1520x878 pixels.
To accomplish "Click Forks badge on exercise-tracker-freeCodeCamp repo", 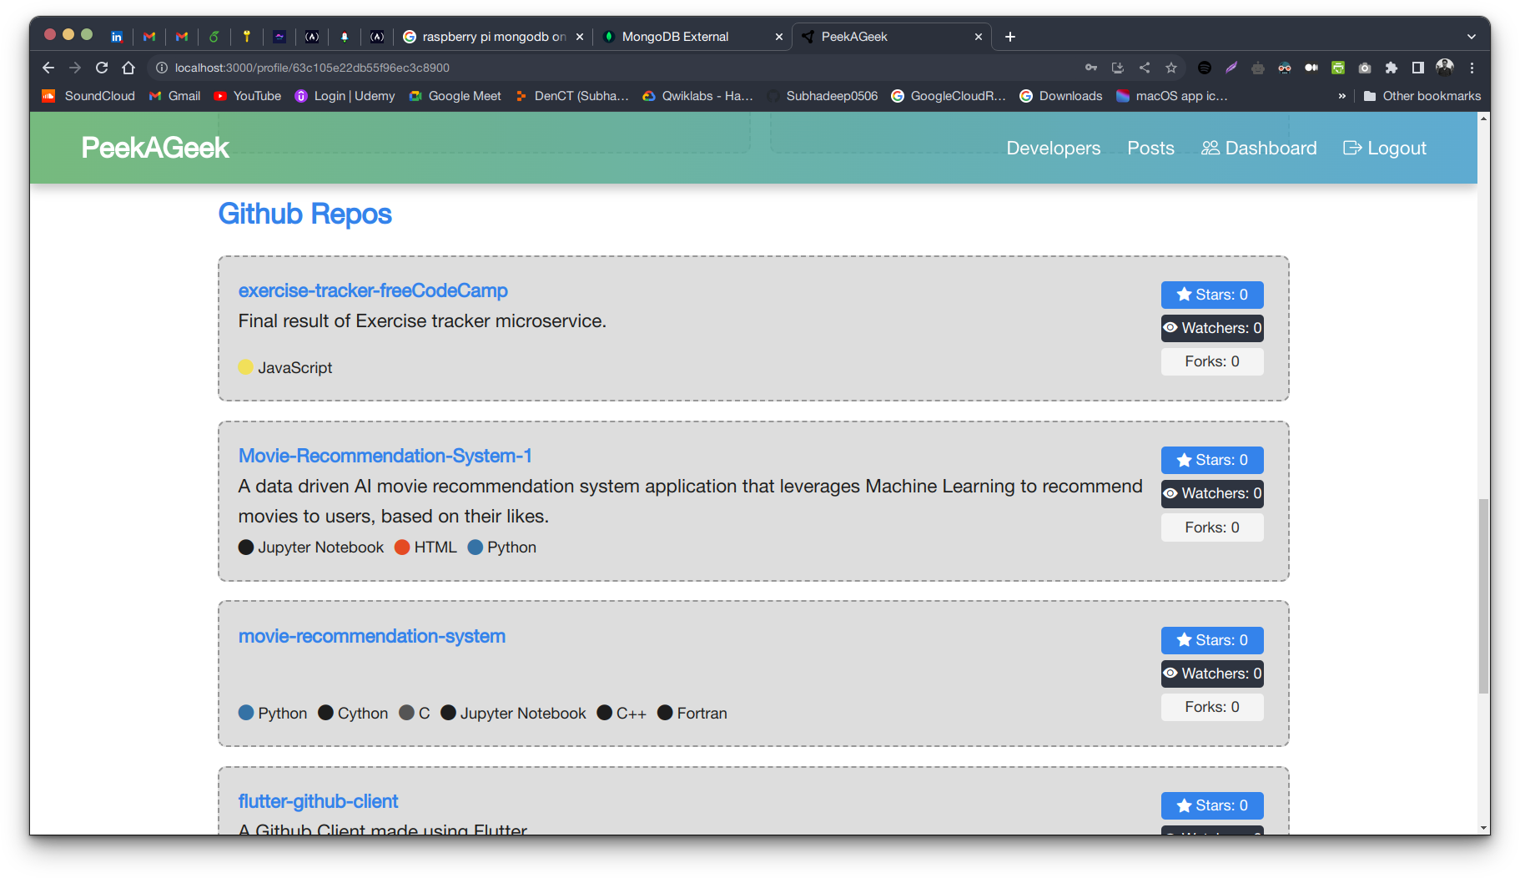I will click(x=1212, y=361).
